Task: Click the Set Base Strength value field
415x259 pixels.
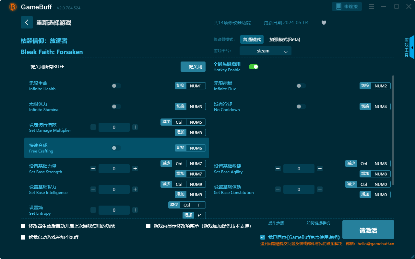Action: click(114, 169)
